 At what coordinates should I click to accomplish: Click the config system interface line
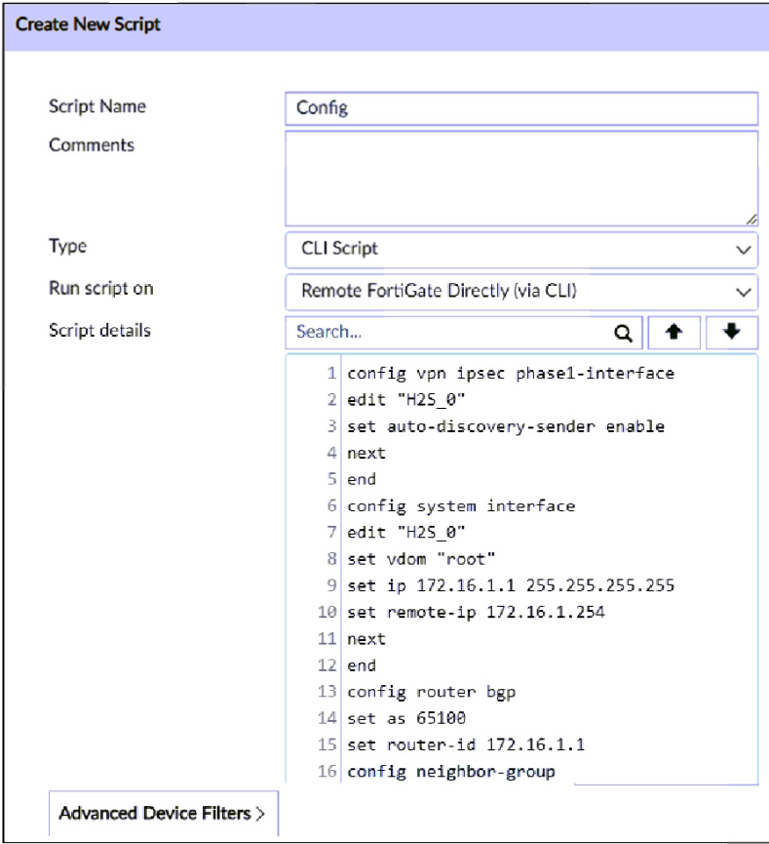pos(461,505)
